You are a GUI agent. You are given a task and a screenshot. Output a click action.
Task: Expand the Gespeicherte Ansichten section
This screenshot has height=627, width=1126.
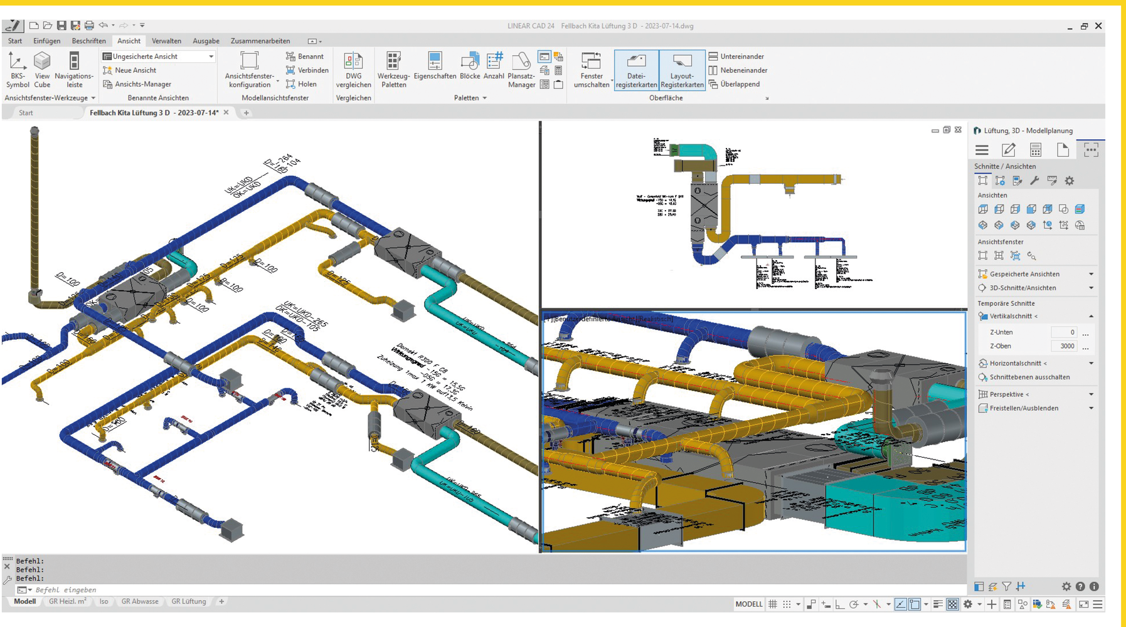coord(1091,274)
